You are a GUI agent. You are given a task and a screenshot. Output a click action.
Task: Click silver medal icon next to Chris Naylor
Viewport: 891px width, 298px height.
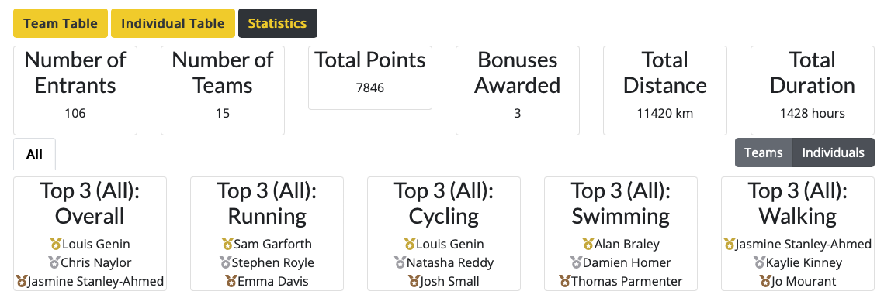coord(54,263)
